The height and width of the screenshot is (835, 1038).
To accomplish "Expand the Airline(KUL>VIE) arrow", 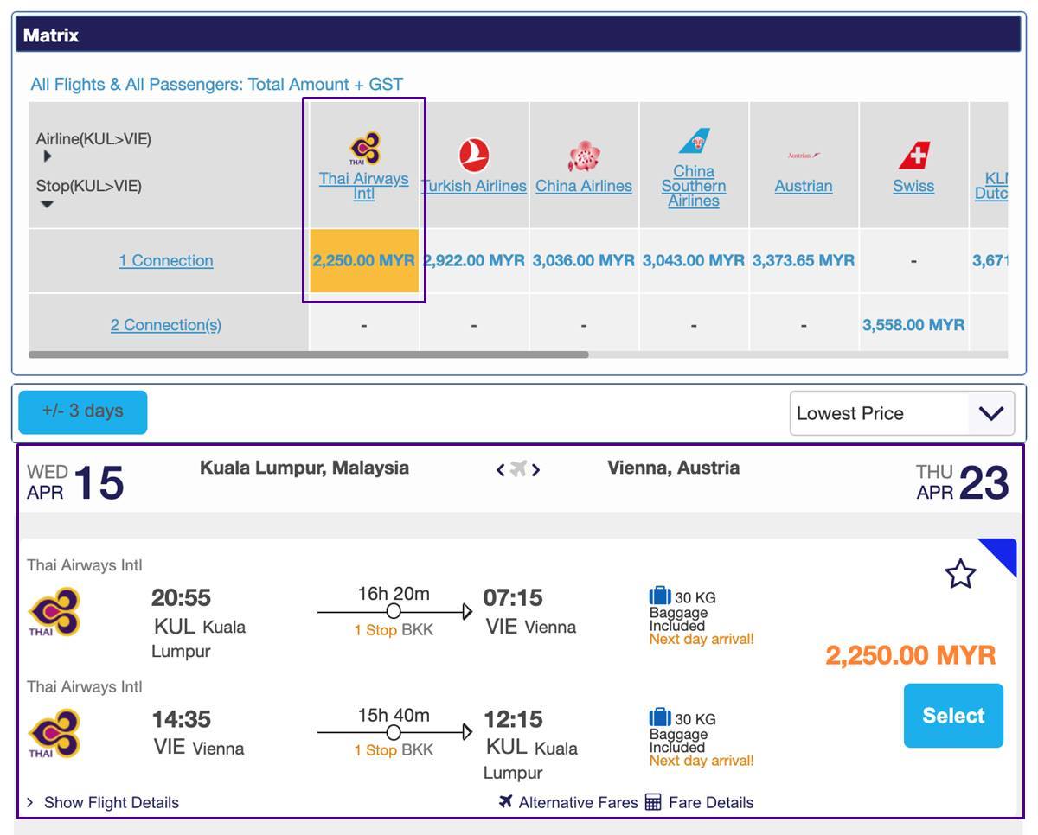I will (47, 156).
